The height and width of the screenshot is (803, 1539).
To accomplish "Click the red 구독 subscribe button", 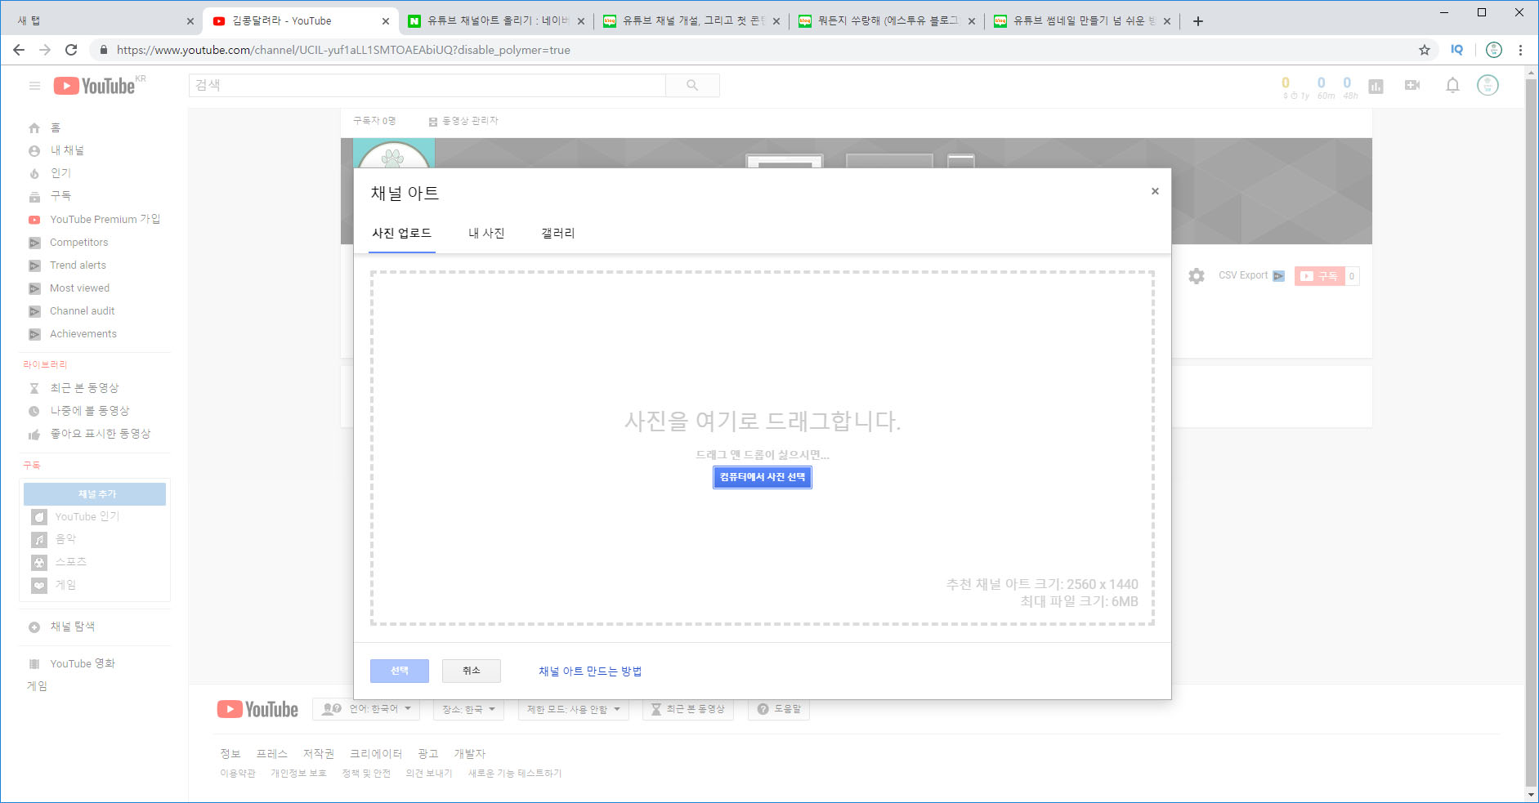I will tap(1319, 276).
